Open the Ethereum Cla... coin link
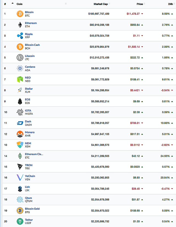 [34, 154]
